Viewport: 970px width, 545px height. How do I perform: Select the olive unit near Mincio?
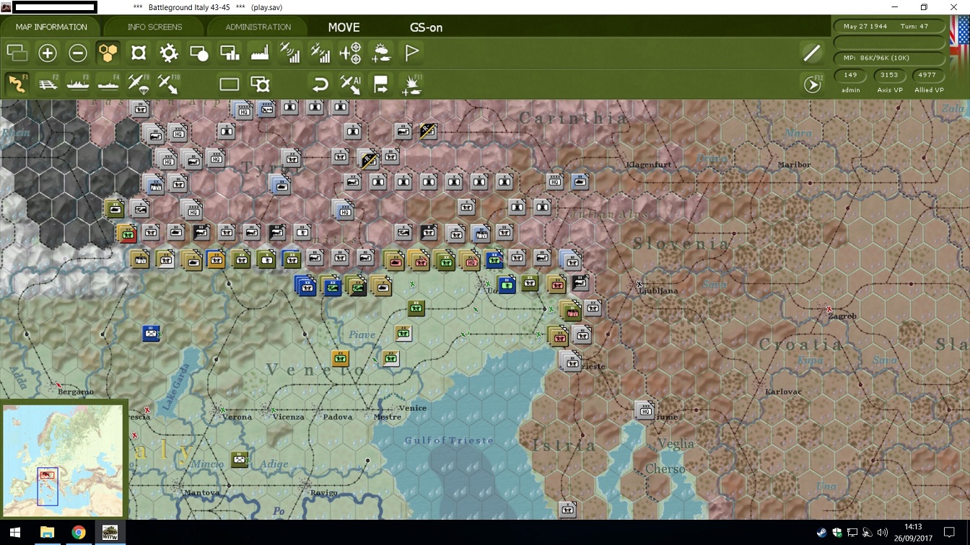240,458
